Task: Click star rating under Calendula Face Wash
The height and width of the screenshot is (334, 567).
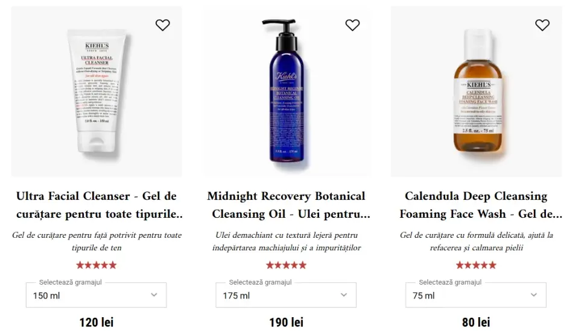Action: tap(476, 265)
